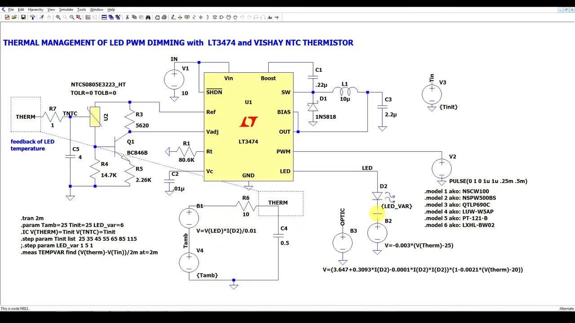Image resolution: width=575 pixels, height=323 pixels.
Task: Click '.model 1 ako: NSCW100' text
Action: click(457, 191)
